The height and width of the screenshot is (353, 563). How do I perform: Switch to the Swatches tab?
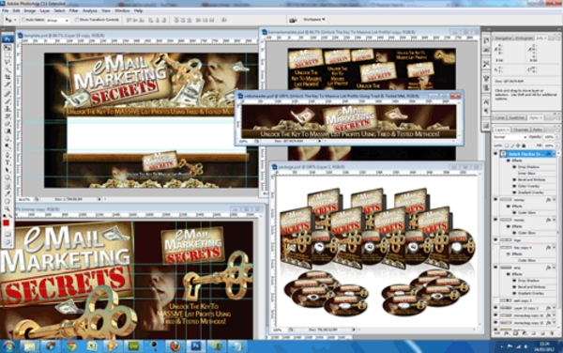[x=517, y=117]
